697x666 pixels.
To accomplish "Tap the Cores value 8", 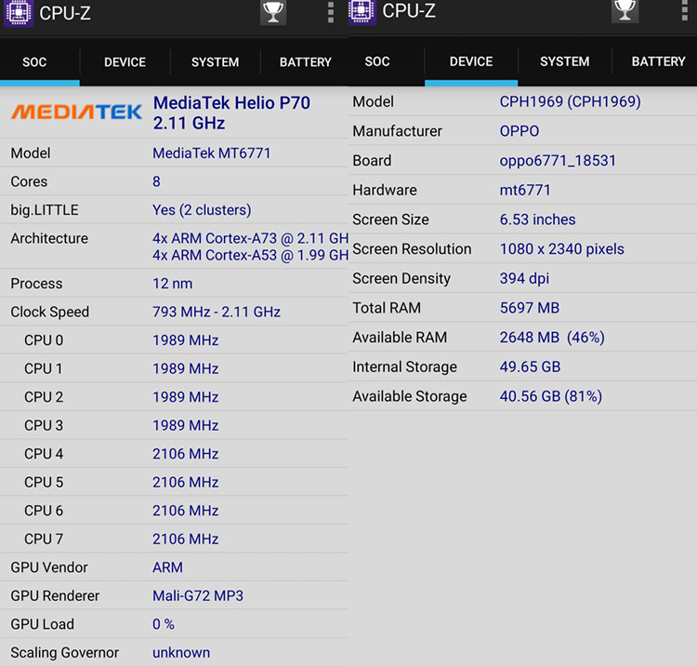I will 156,181.
